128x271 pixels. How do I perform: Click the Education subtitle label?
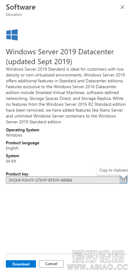tap(14, 14)
